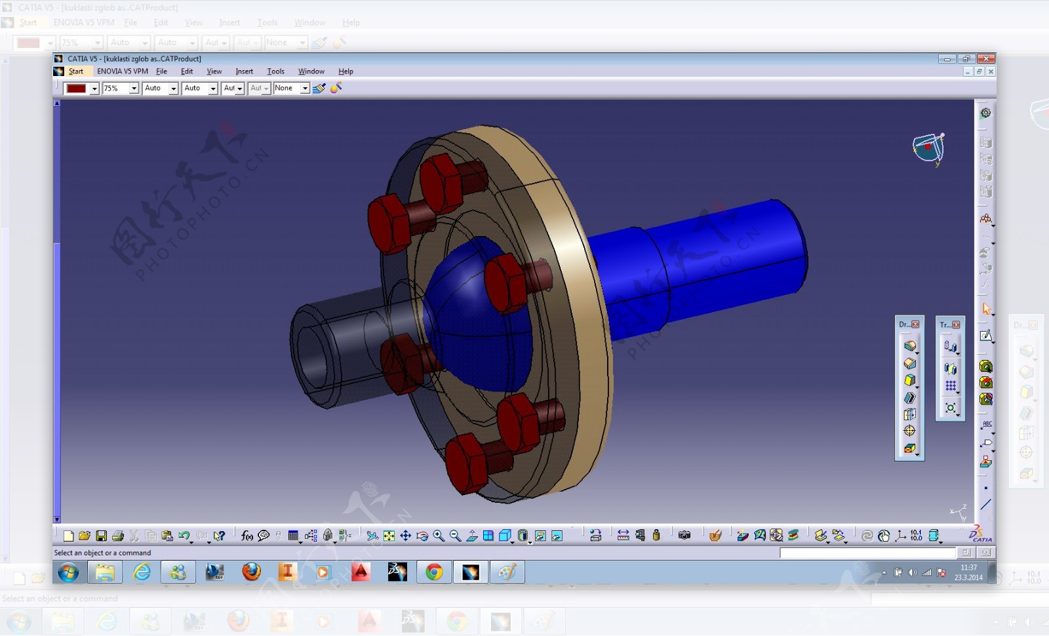
Task: Click the Shell icon in Dr... palette
Action: pos(909,397)
